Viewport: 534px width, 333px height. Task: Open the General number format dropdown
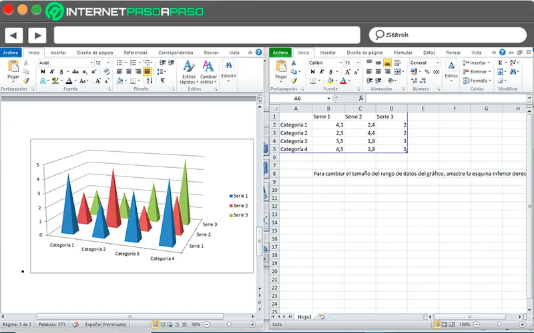click(438, 63)
